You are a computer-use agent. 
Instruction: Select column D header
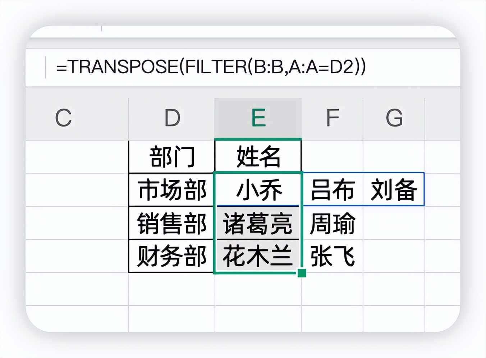click(172, 118)
